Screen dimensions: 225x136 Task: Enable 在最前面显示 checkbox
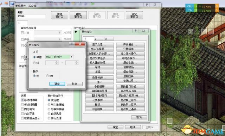point(22,118)
